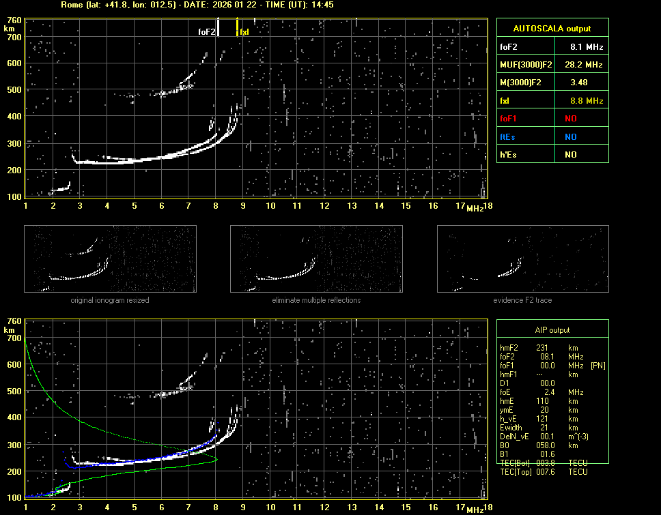Viewport: 661px width, 515px height.
Task: Click the yellow fxI 8.8 MHz value
Action: point(587,101)
